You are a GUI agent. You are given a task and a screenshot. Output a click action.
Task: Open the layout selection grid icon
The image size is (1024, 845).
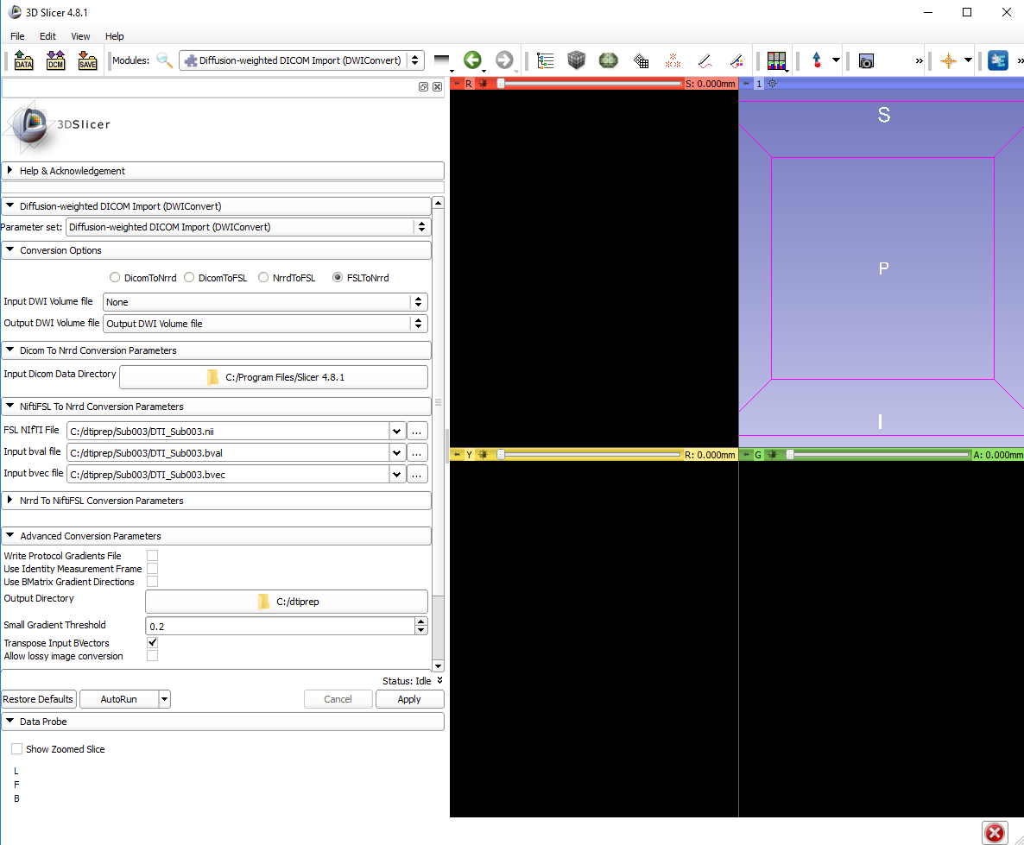tap(776, 60)
